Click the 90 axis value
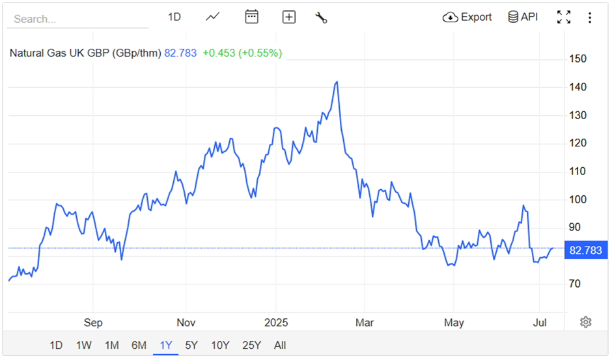The height and width of the screenshot is (356, 612). 574,227
